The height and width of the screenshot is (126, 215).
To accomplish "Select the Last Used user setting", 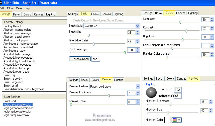I will (10, 101).
